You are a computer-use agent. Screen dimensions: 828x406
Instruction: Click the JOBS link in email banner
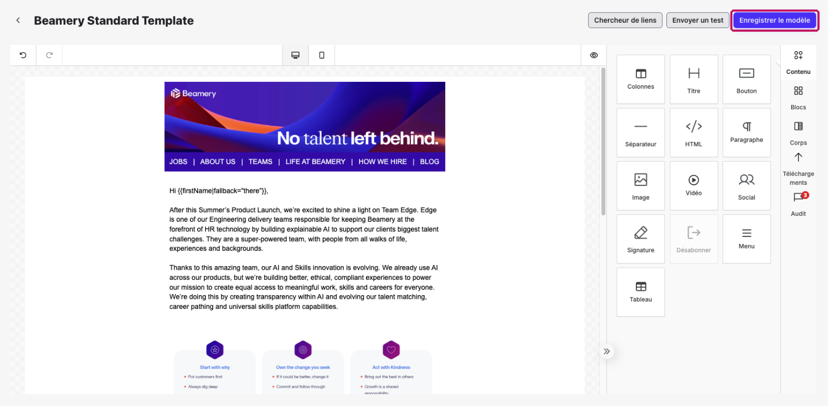(x=178, y=162)
